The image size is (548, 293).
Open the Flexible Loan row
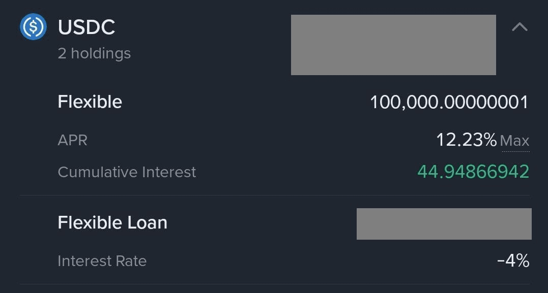pos(275,222)
